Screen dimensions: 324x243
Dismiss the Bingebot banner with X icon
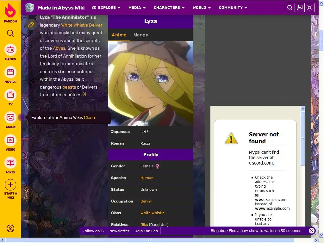tap(312, 231)
